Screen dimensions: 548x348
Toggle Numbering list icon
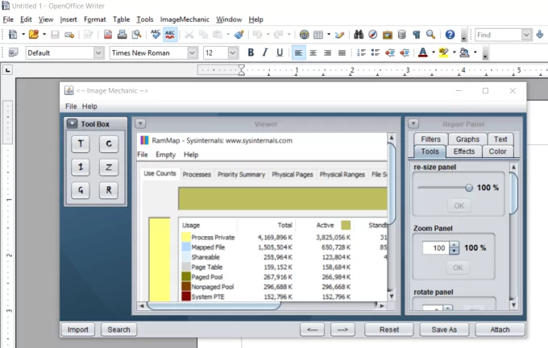click(361, 52)
